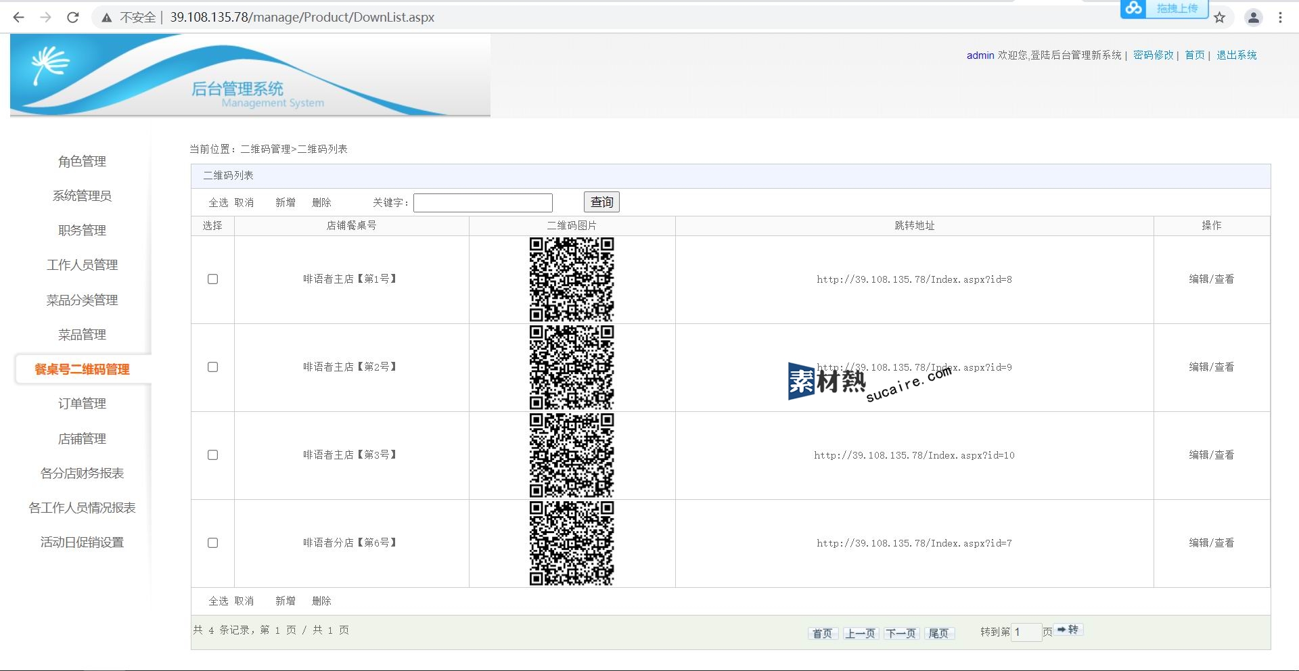This screenshot has width=1299, height=671.
Task: Focus the 转到第 page number field
Action: (x=1026, y=632)
